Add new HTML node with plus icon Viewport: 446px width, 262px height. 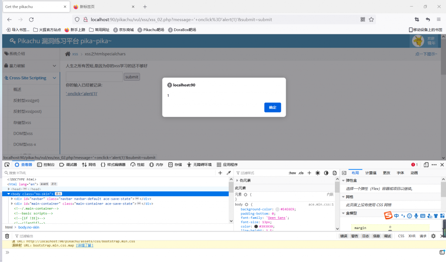tap(220, 173)
